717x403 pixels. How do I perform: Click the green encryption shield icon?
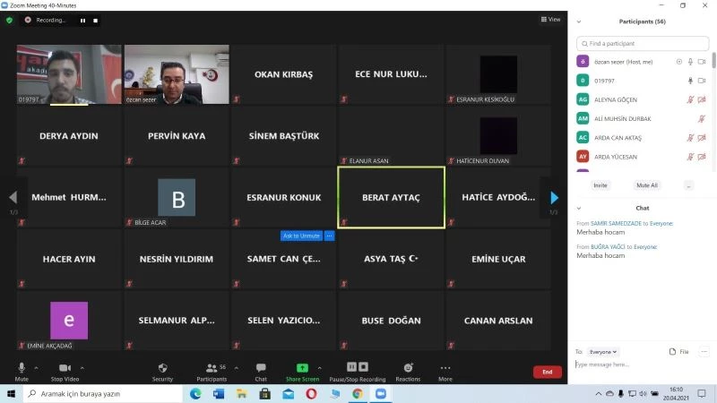[x=10, y=20]
